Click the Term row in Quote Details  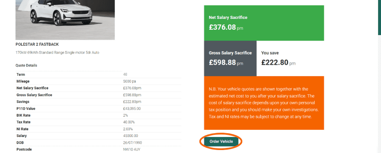click(x=98, y=74)
